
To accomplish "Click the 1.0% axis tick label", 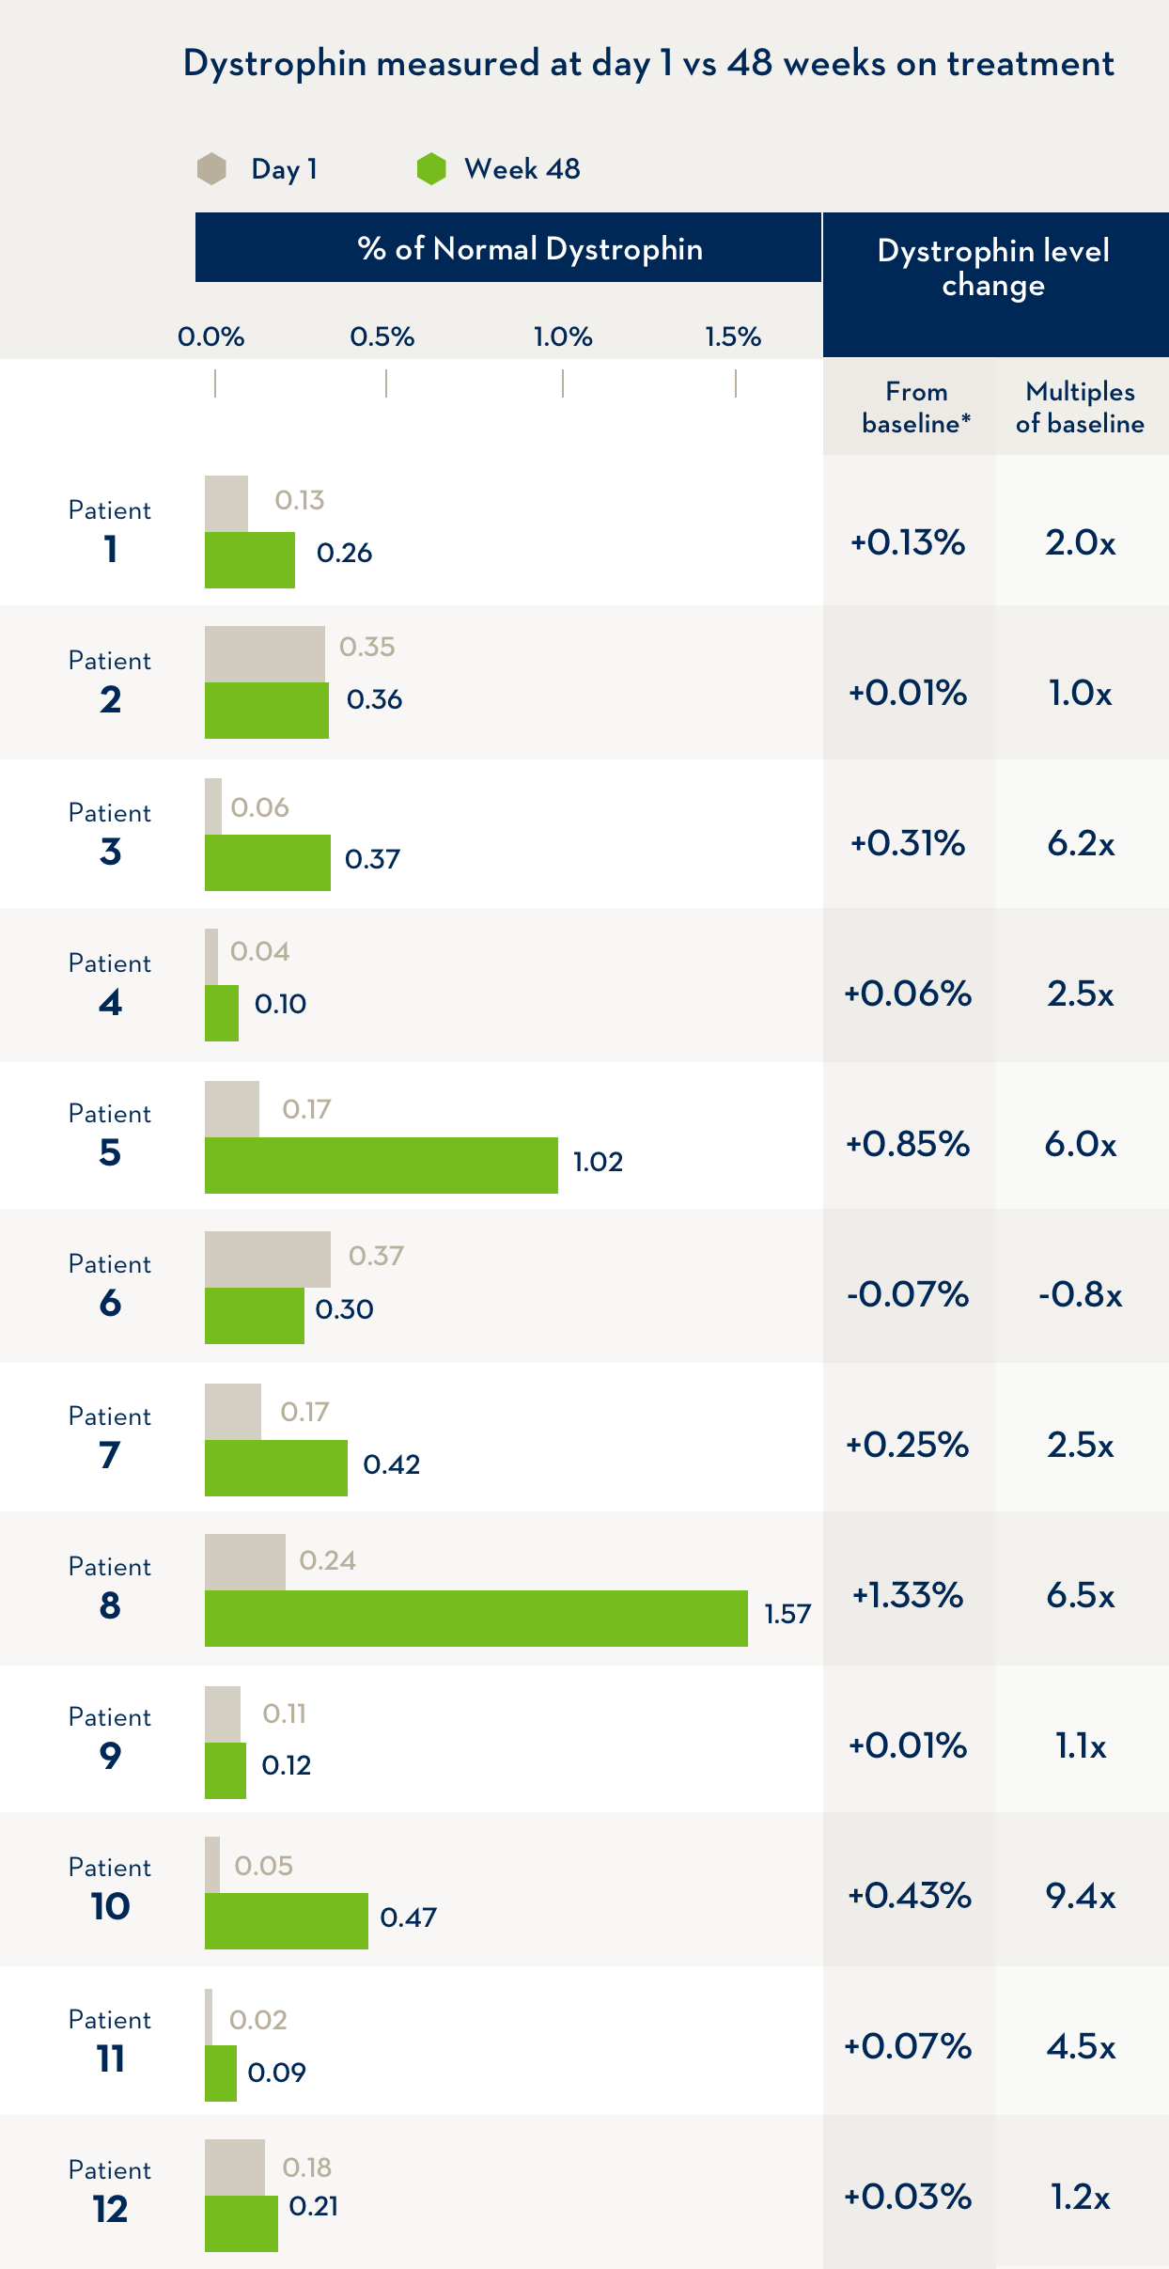I will (563, 336).
